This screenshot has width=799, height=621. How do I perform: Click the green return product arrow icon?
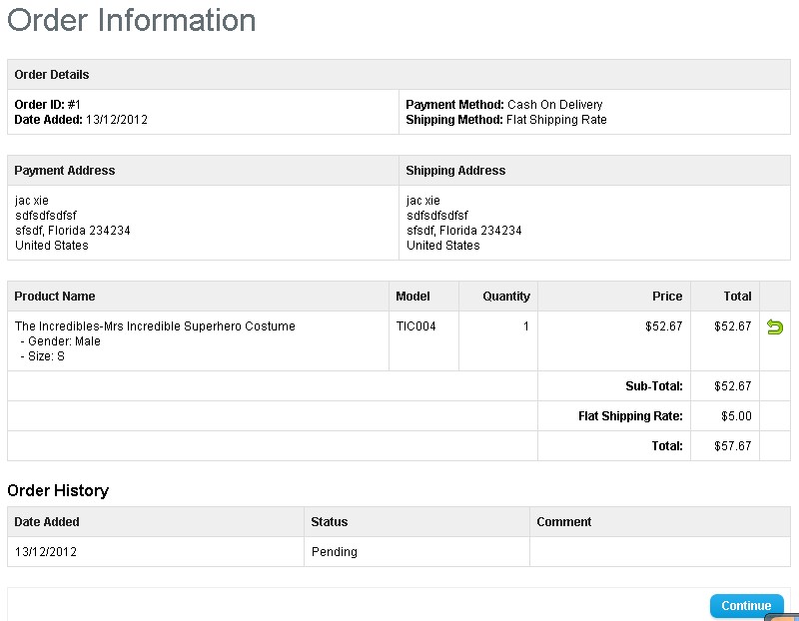pyautogui.click(x=775, y=326)
